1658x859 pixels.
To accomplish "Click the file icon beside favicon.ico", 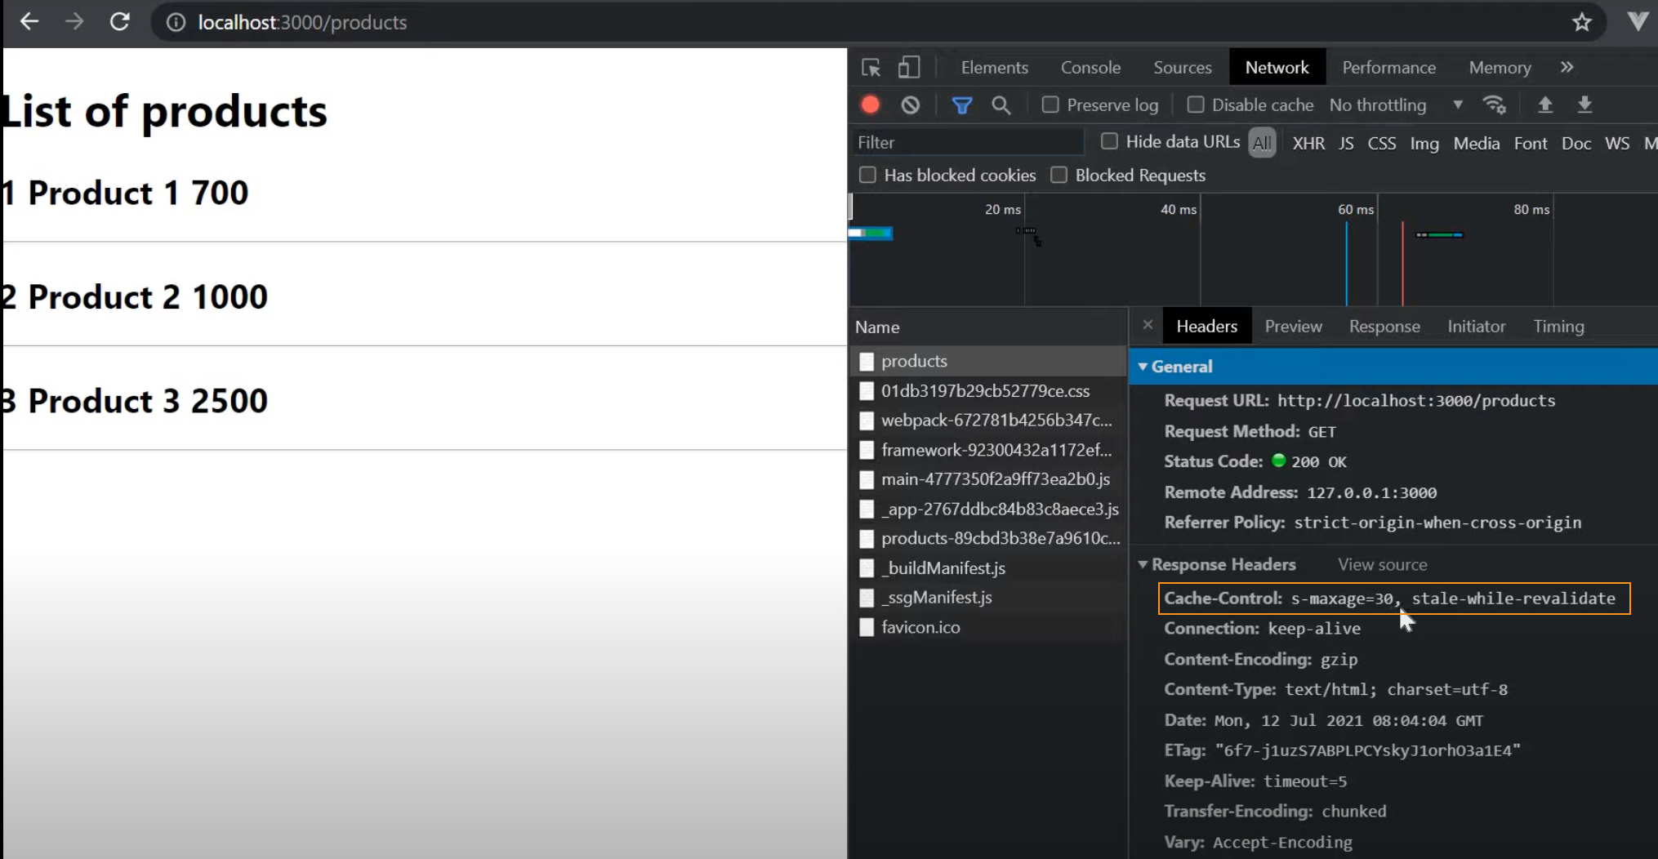I will [867, 628].
